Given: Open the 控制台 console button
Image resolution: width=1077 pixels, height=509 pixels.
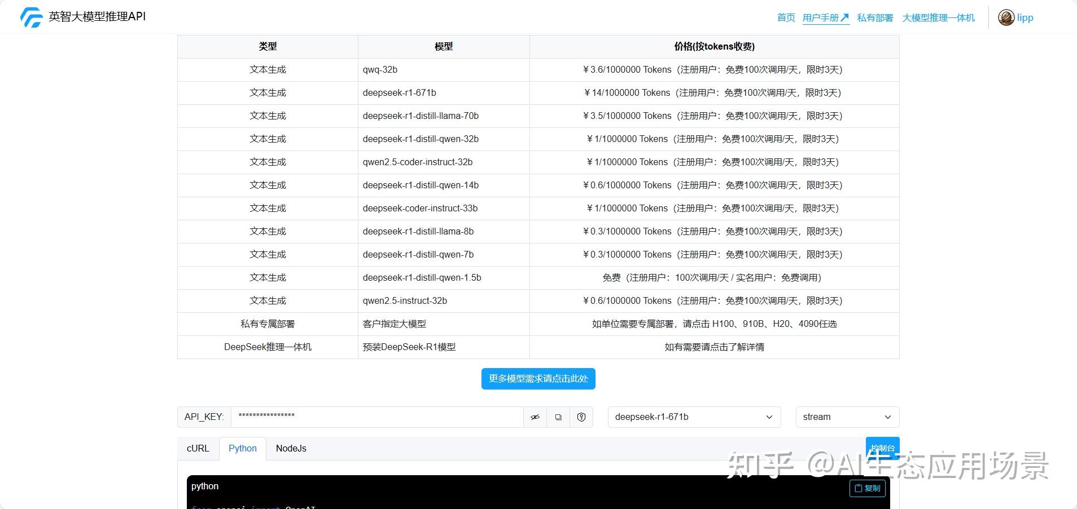Looking at the screenshot, I should pos(882,448).
